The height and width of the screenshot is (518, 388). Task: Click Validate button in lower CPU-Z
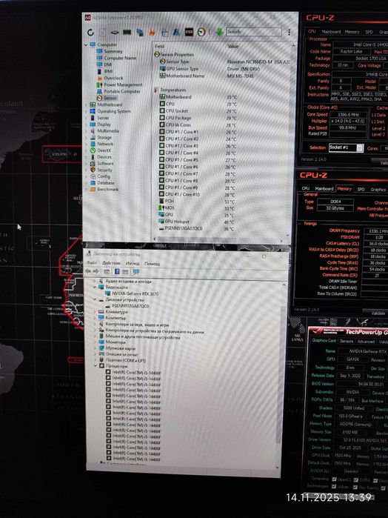click(x=378, y=313)
